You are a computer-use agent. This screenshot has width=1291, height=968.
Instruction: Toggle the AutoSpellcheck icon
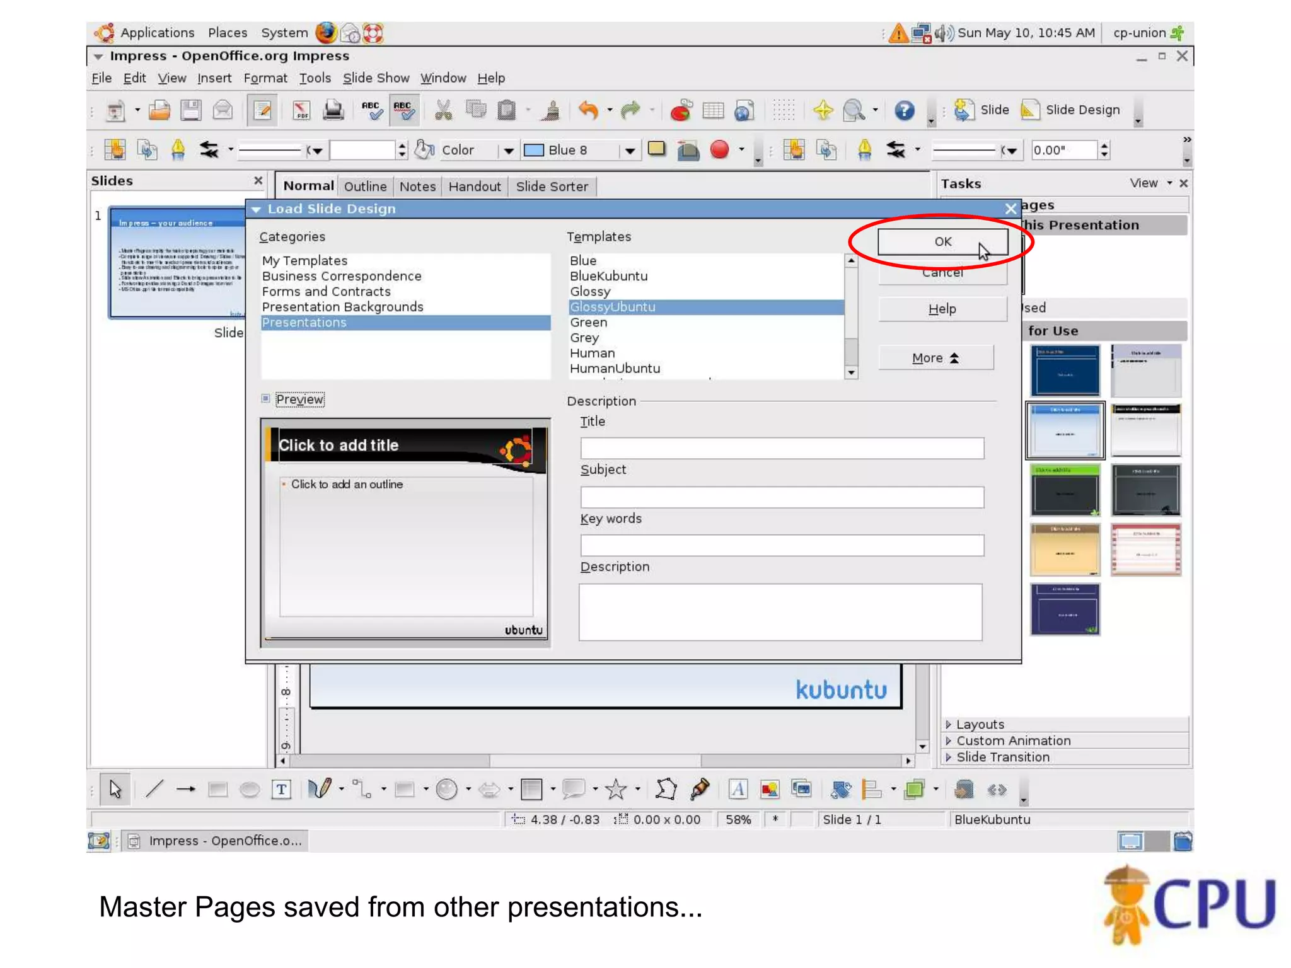point(403,111)
